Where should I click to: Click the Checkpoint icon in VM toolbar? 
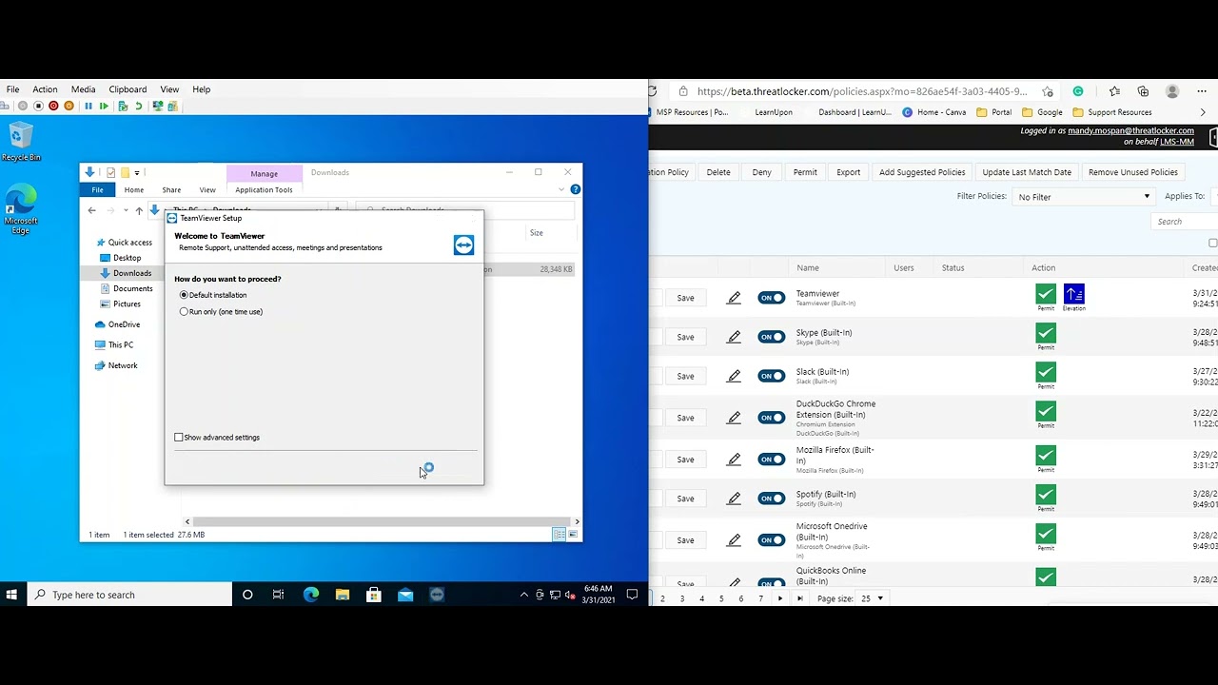pos(123,106)
